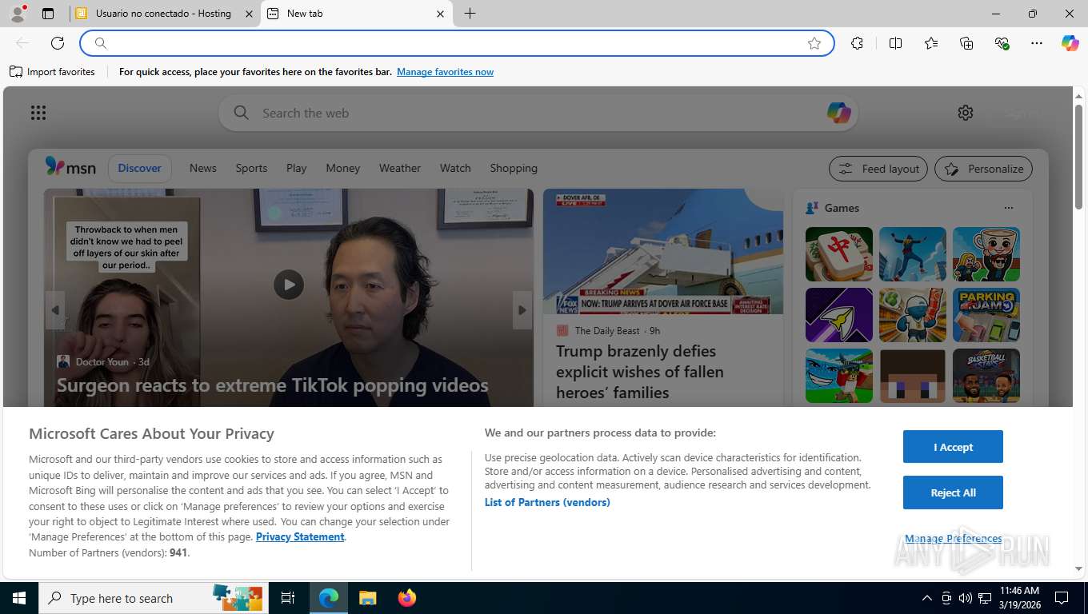Open Browser essentials heart icon
Screen dimensions: 1088x614
click(1002, 43)
